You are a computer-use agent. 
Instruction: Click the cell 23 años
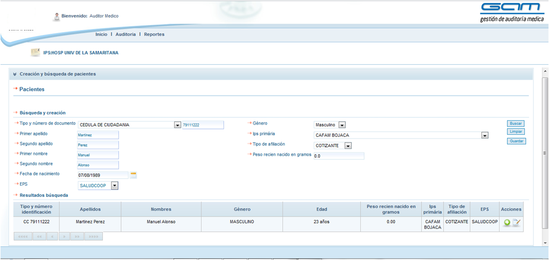tap(322, 224)
